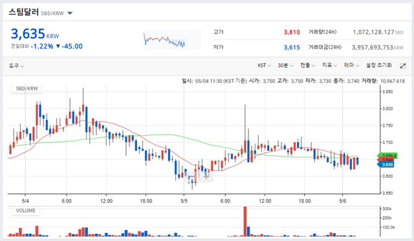Open the 테마 theme dropdown
Viewport: 414px width, 241px height.
coord(351,65)
